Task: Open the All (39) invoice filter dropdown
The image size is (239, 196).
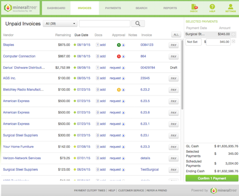Action: tap(60, 23)
